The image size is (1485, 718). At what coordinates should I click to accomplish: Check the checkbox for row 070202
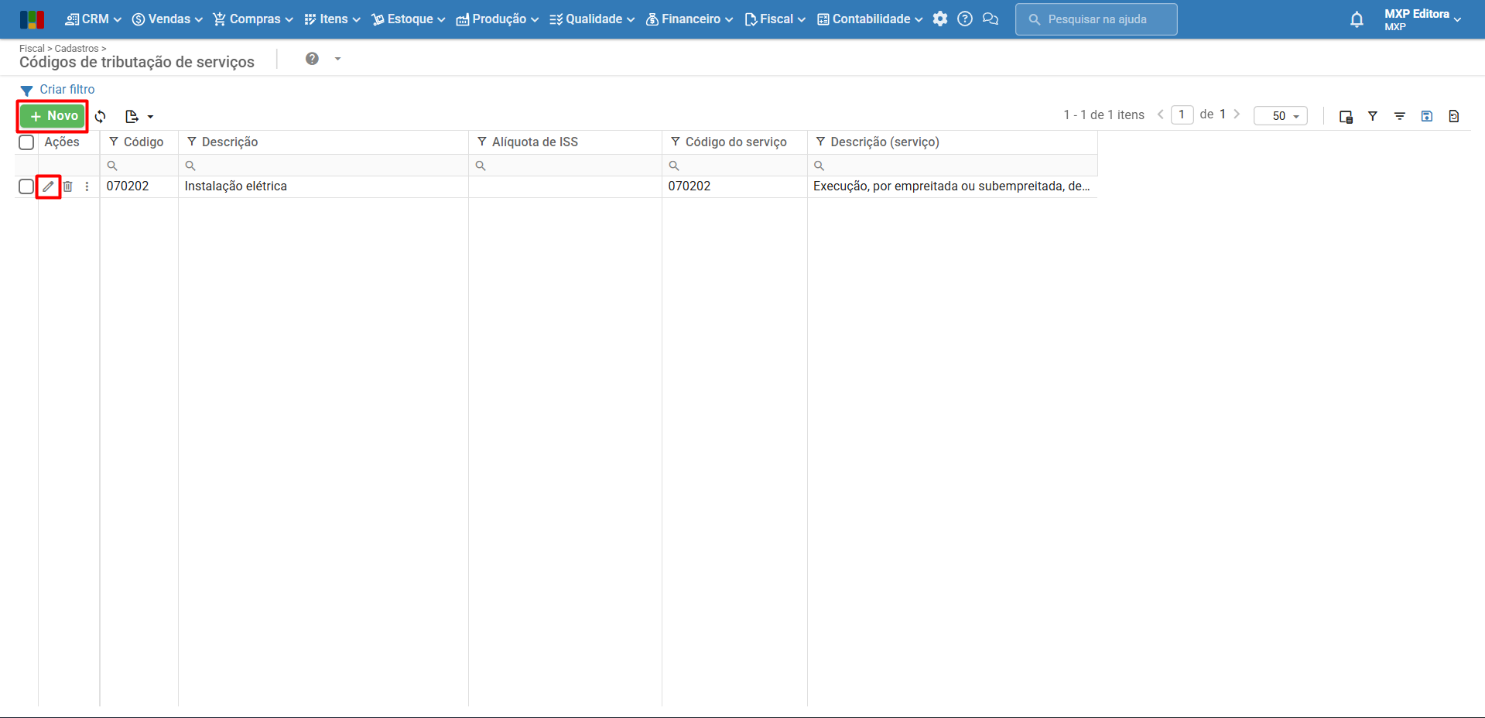pos(26,186)
